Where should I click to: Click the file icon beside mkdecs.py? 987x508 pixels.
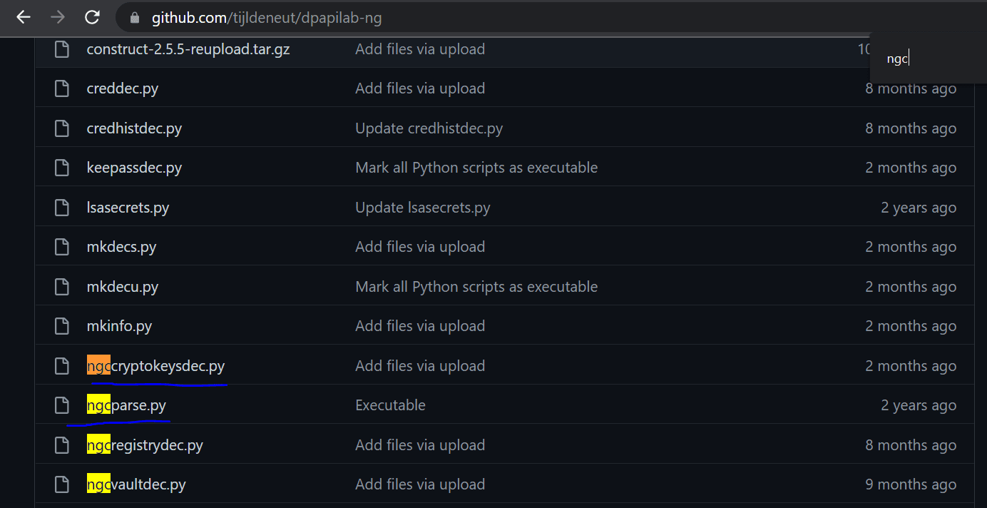[x=61, y=246]
